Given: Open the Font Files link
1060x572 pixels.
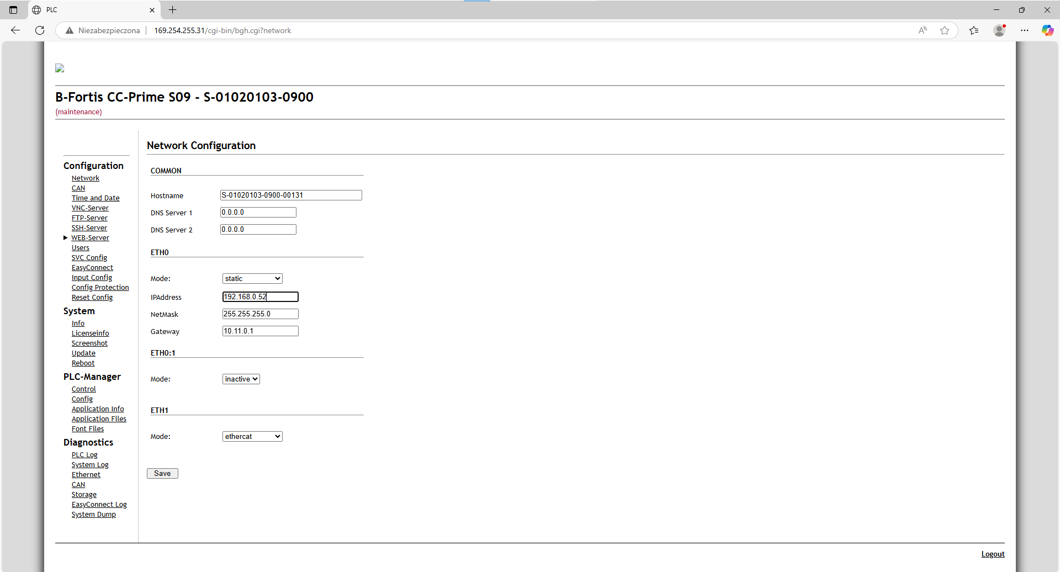Looking at the screenshot, I should (x=88, y=429).
